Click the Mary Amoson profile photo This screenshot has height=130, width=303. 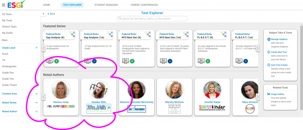click(x=250, y=90)
